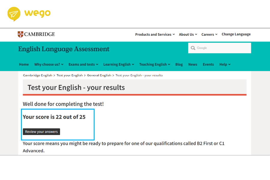This screenshot has width=270, height=180.
Task: Click the search magnifying glass icon
Action: pyautogui.click(x=193, y=48)
